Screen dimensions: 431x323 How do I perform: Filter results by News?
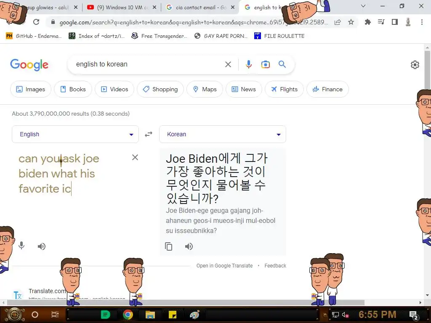pyautogui.click(x=244, y=89)
